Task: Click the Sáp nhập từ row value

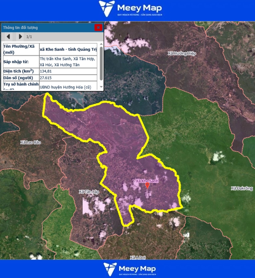Action: (x=68, y=62)
